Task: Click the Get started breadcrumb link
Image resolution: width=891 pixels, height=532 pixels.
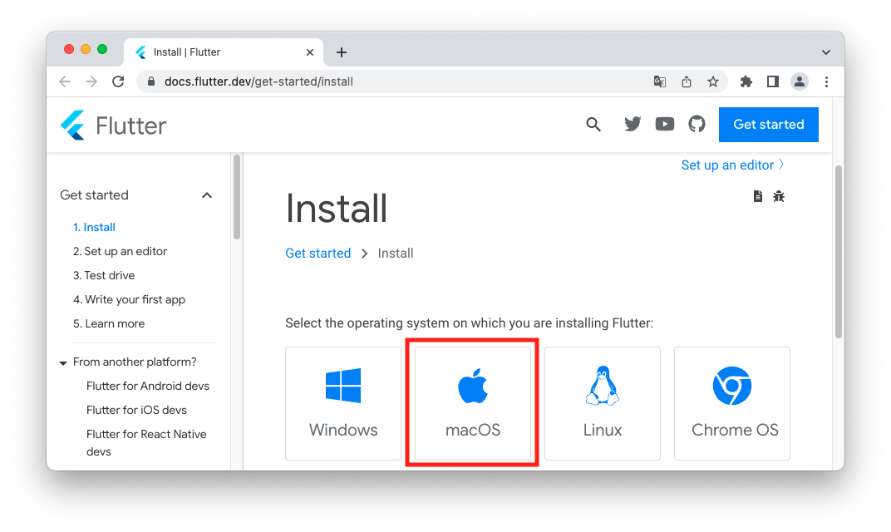Action: (x=318, y=254)
